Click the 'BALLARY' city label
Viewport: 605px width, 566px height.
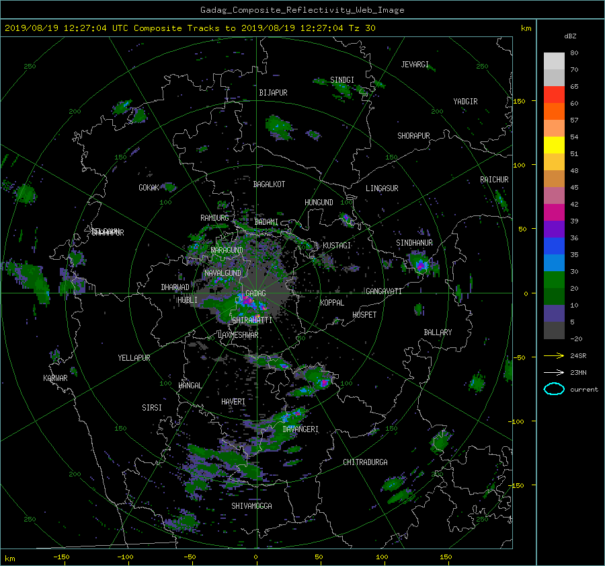(x=438, y=332)
